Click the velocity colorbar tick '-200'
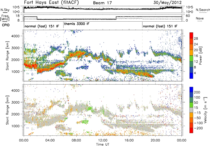Screen dimensions: 210x146 [x=198, y=128]
